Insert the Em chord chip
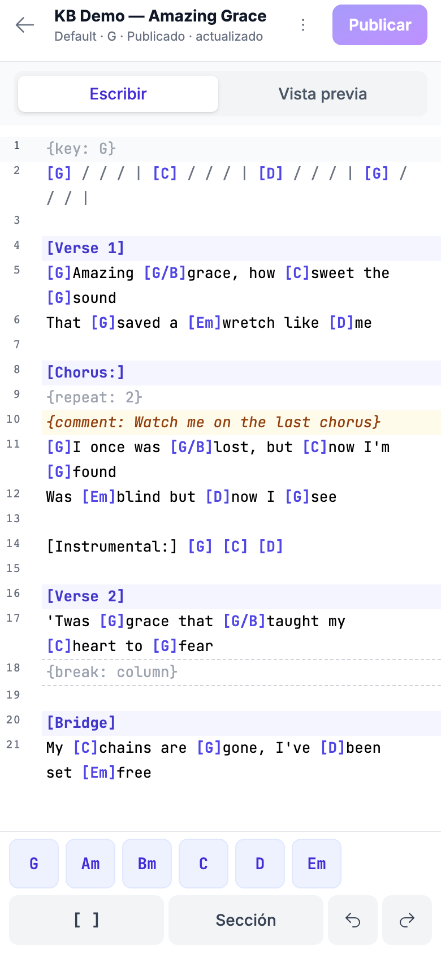The height and width of the screenshot is (954, 441). [x=317, y=864]
